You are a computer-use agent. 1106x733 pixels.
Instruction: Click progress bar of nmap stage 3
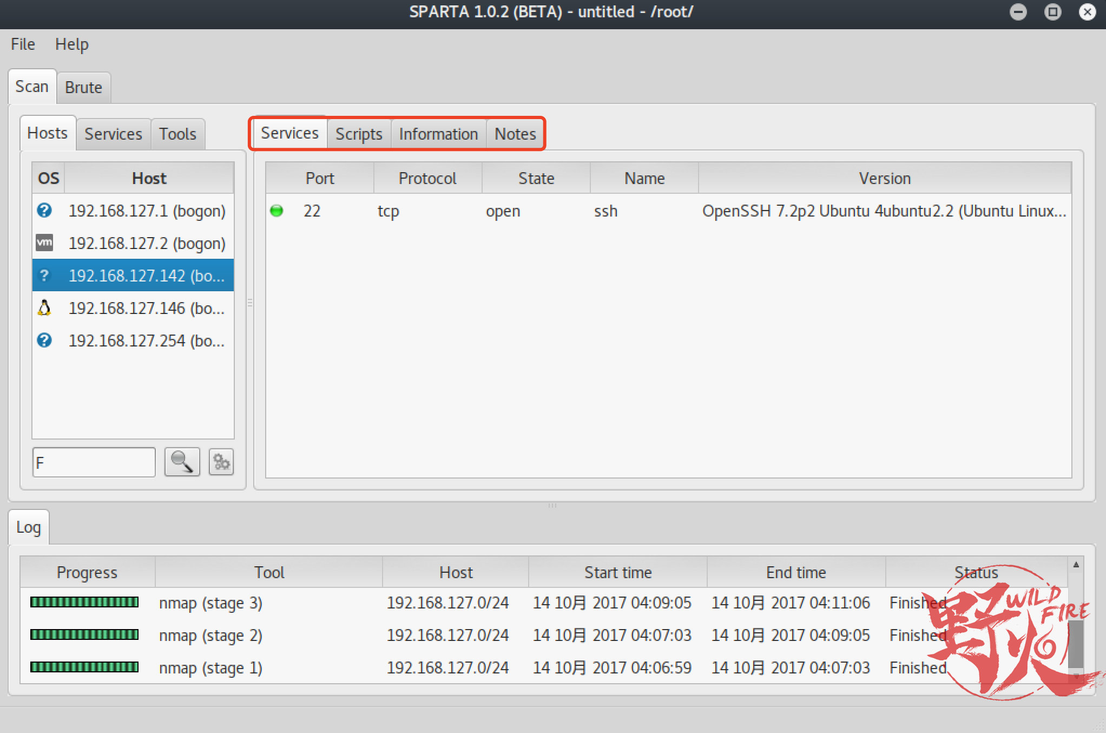coord(84,602)
